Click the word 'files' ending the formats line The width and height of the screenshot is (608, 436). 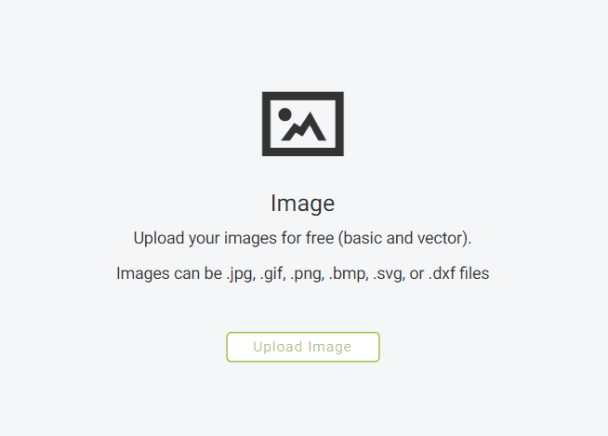[x=474, y=273]
